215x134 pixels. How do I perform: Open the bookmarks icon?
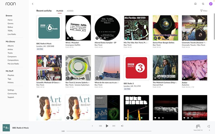click(195, 4)
